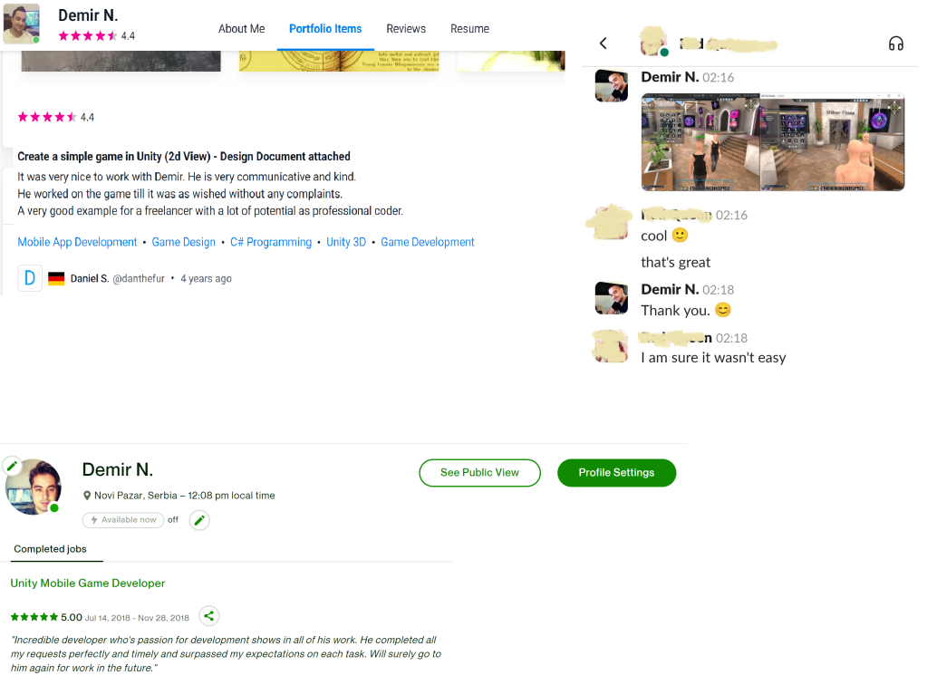Click the D avatar of reviewer Daniel S.
This screenshot has height=685, width=927.
pyautogui.click(x=30, y=278)
